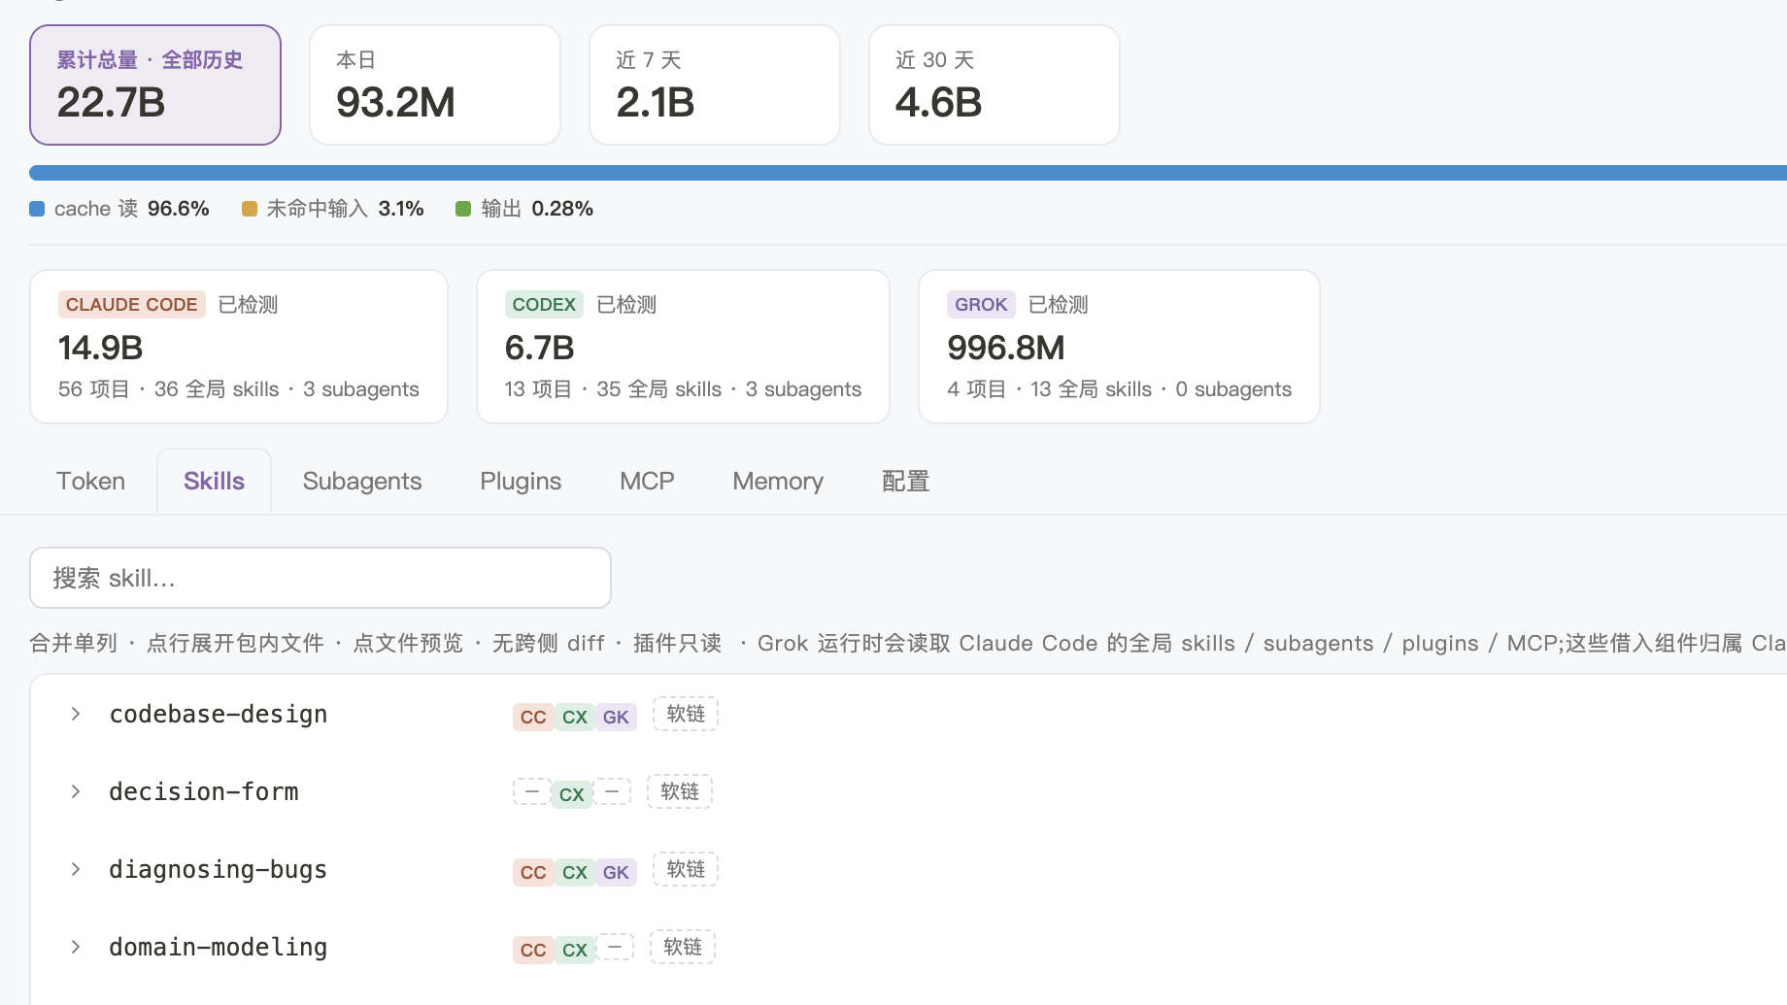Click the 已检测 label on CLAUDE CODE card

(x=249, y=305)
